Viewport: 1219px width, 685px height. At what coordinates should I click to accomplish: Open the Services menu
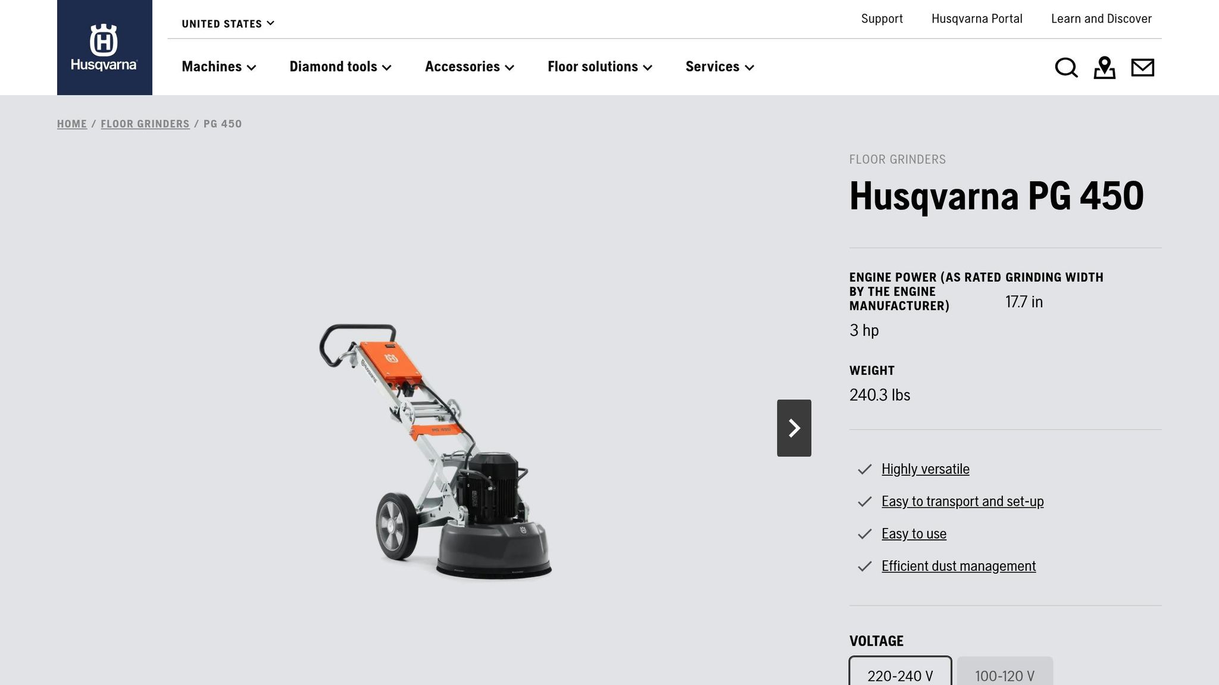click(719, 67)
